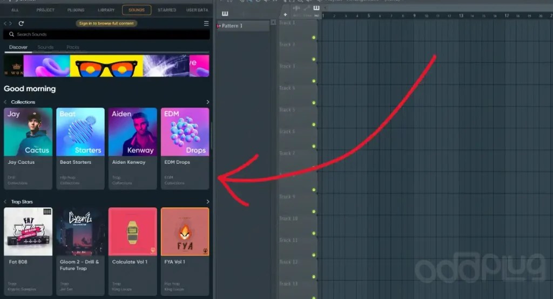The width and height of the screenshot is (553, 299).
Task: Click the red arrow marker beside Pattern 1
Action: click(219, 26)
